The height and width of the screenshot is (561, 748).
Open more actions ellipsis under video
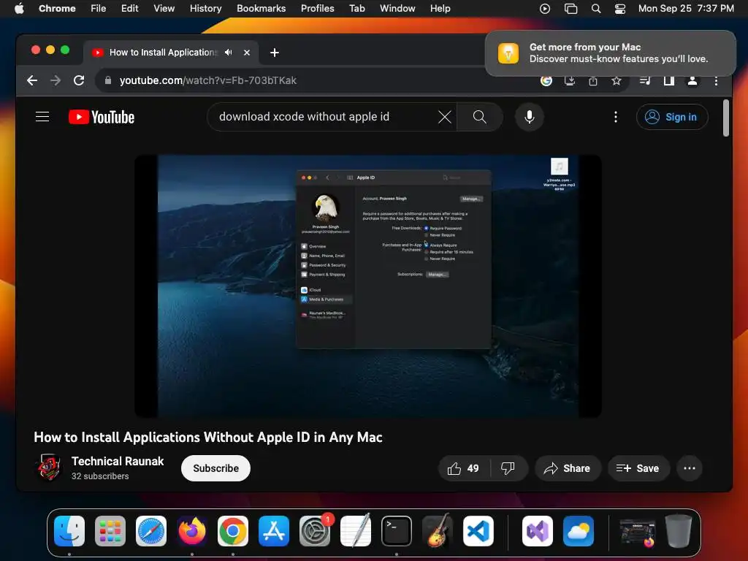coord(690,468)
